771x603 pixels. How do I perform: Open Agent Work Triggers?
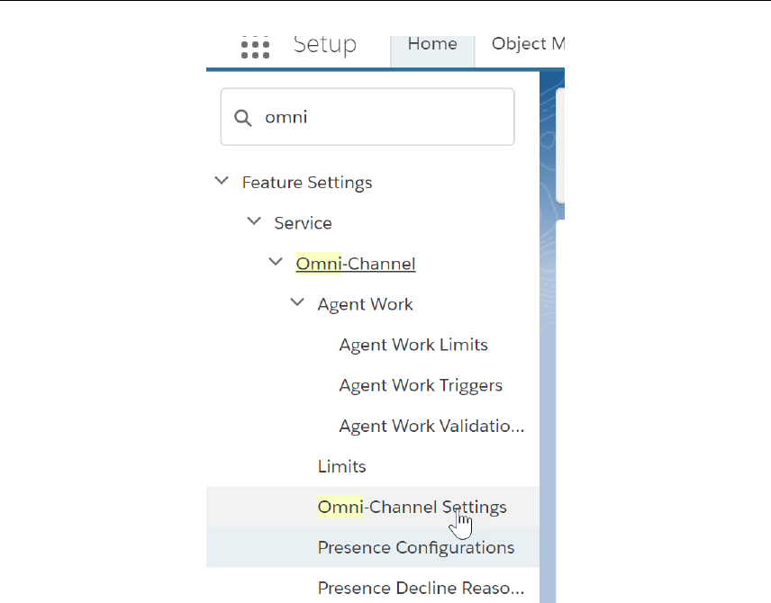point(421,385)
